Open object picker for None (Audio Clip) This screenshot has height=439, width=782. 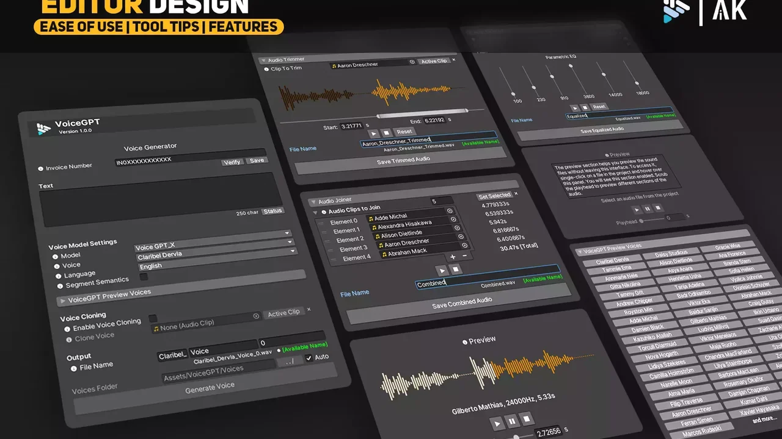click(257, 316)
